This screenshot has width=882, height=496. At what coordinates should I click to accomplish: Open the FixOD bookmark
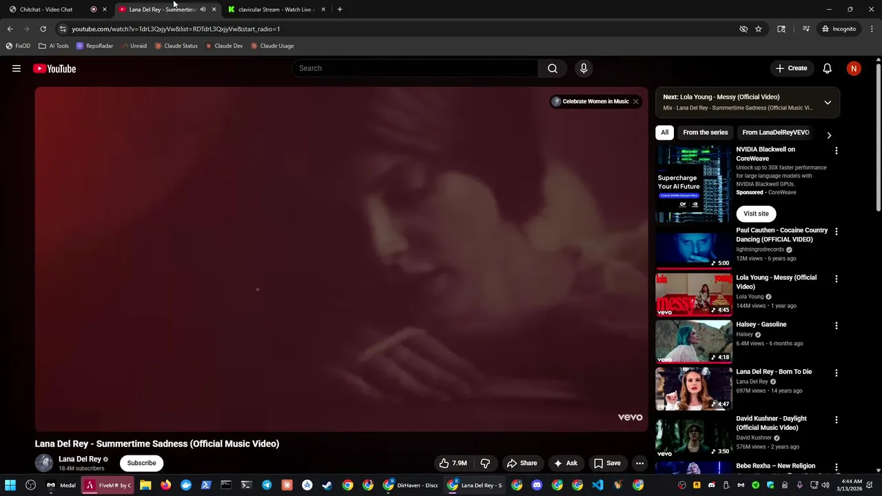point(18,46)
